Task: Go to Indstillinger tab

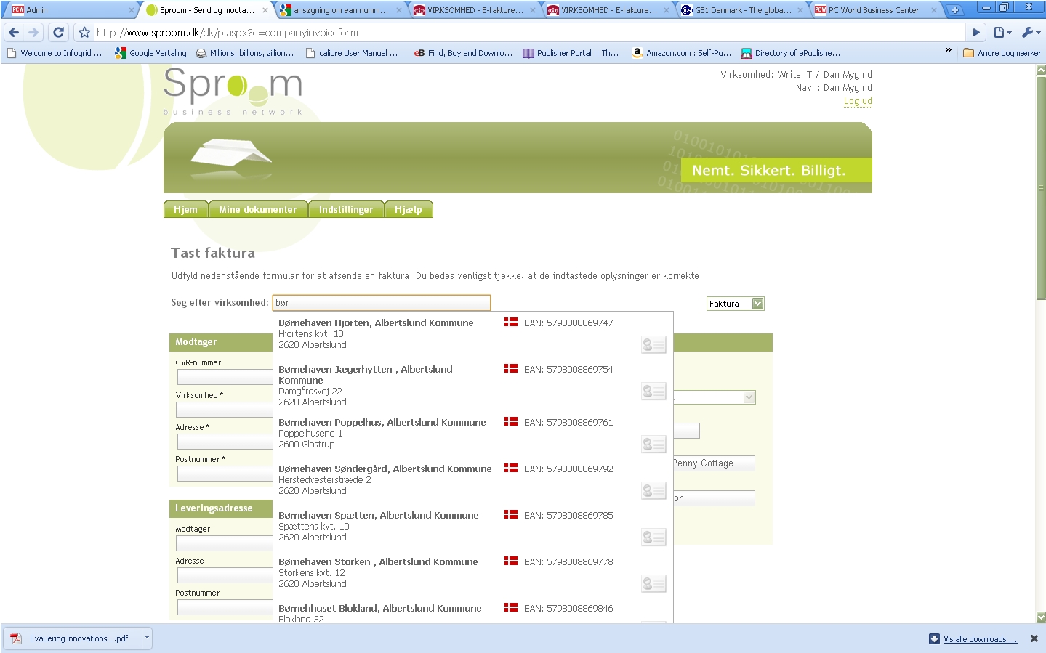Action: [346, 209]
